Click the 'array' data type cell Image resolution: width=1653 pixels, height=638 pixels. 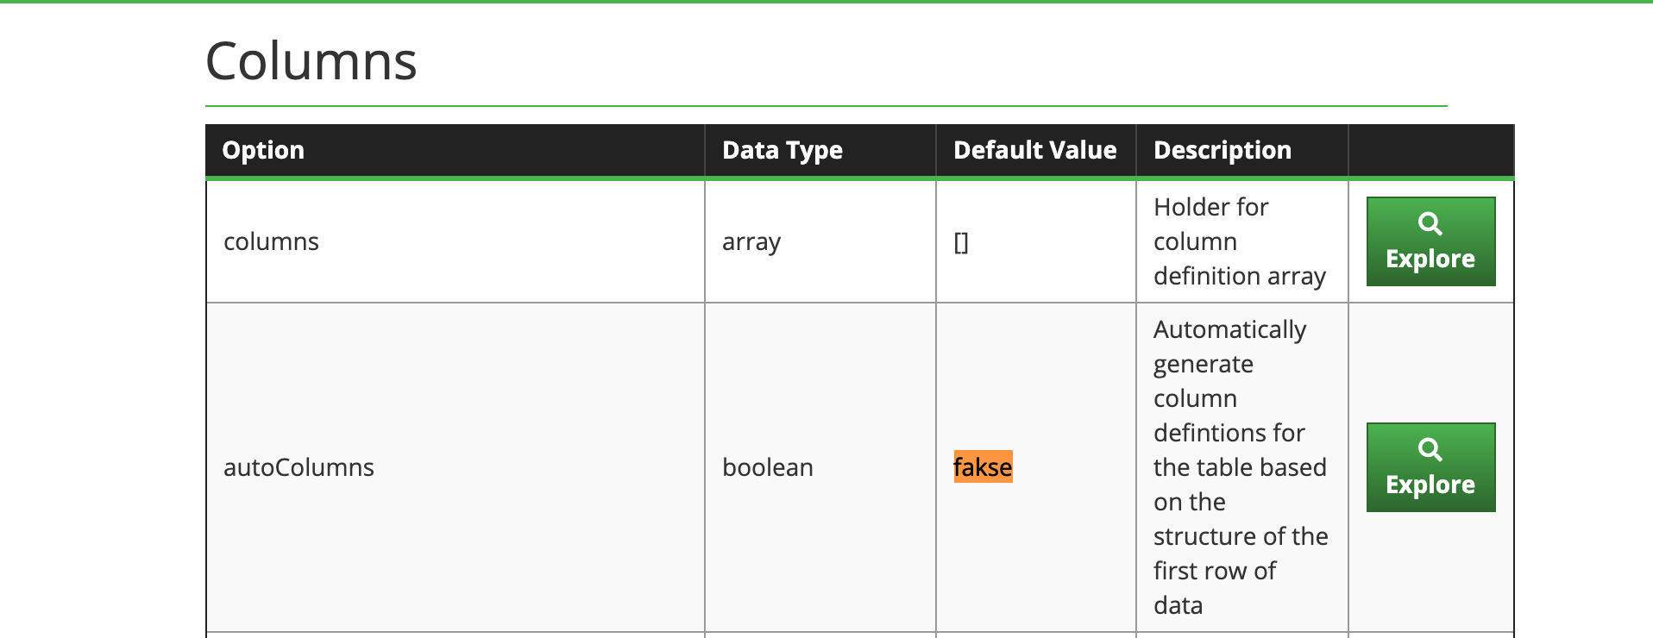point(751,241)
